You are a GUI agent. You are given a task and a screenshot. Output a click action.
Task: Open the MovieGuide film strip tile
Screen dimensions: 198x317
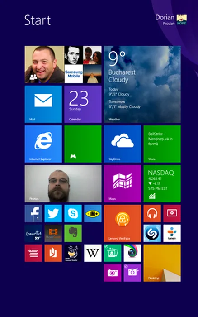tap(53, 233)
